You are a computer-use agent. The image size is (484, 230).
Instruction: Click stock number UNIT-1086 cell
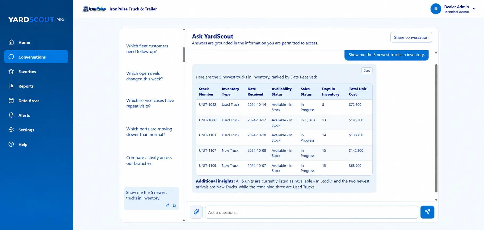pos(208,120)
